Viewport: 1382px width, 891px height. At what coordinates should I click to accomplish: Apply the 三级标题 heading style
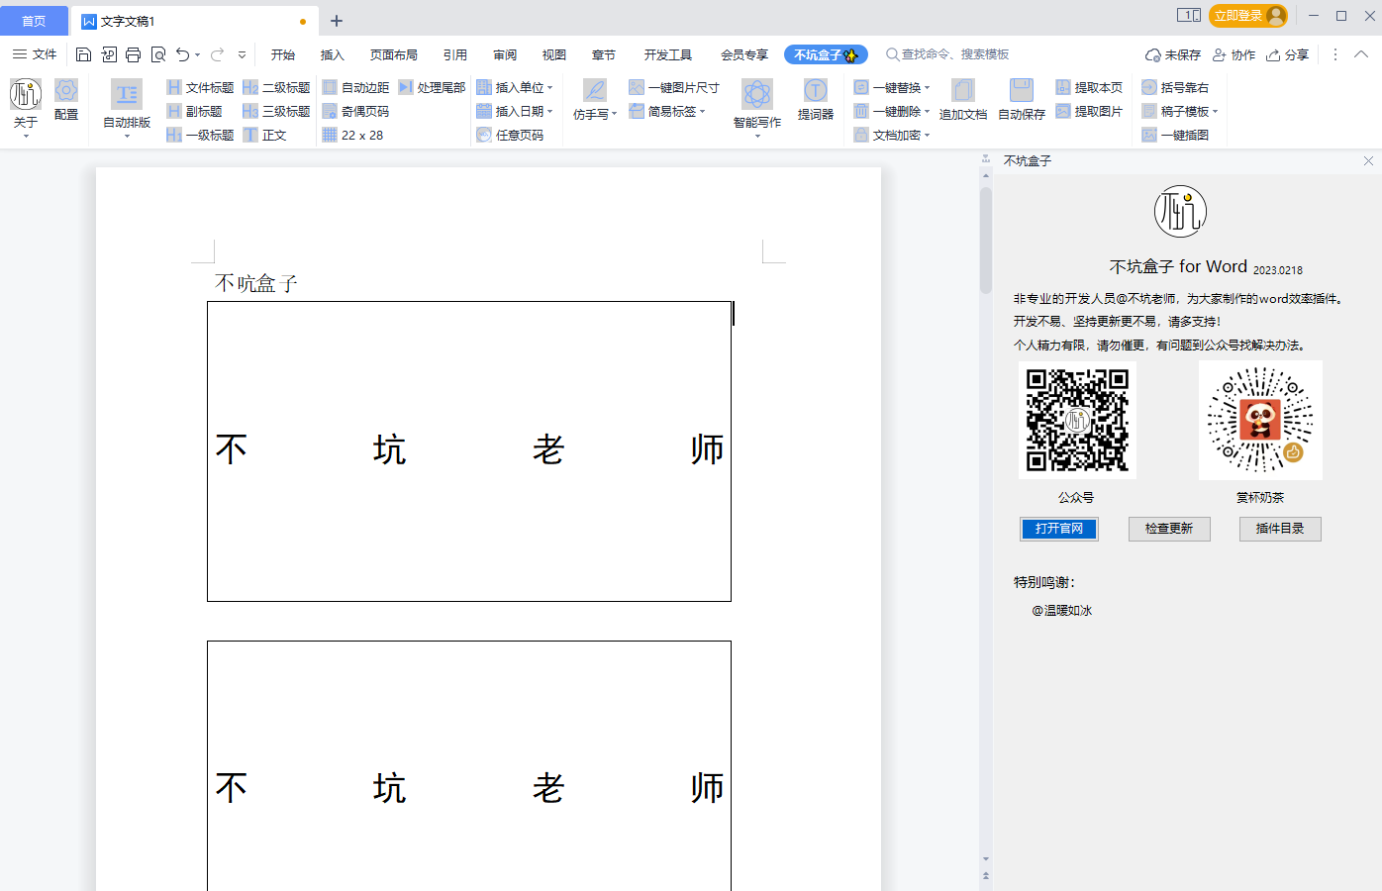coord(276,111)
